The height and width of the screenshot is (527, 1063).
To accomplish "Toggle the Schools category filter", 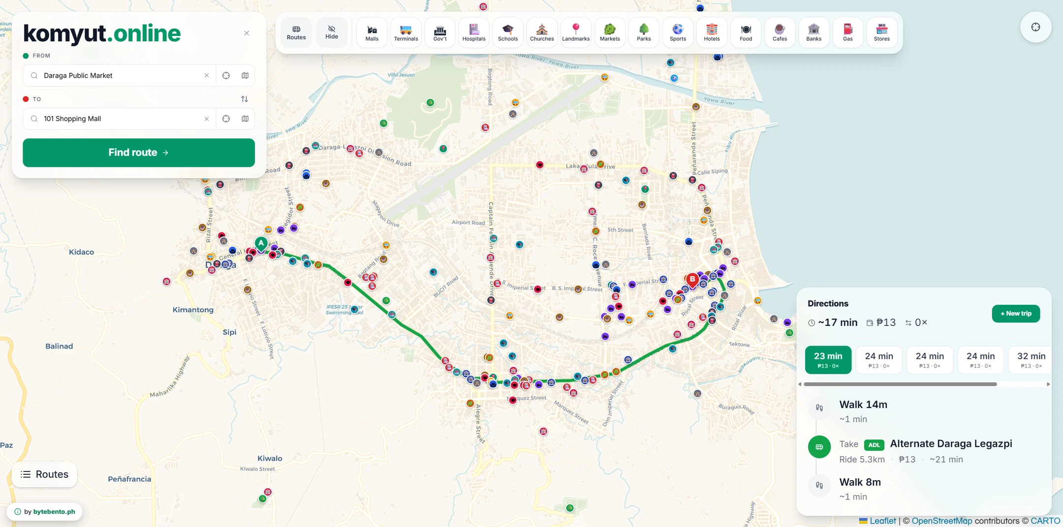I will 508,32.
